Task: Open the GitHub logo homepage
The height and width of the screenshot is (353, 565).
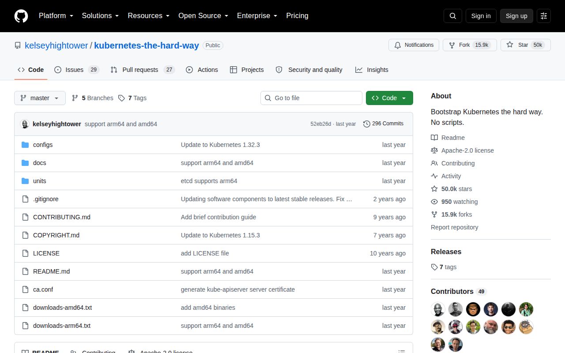Action: [x=21, y=16]
